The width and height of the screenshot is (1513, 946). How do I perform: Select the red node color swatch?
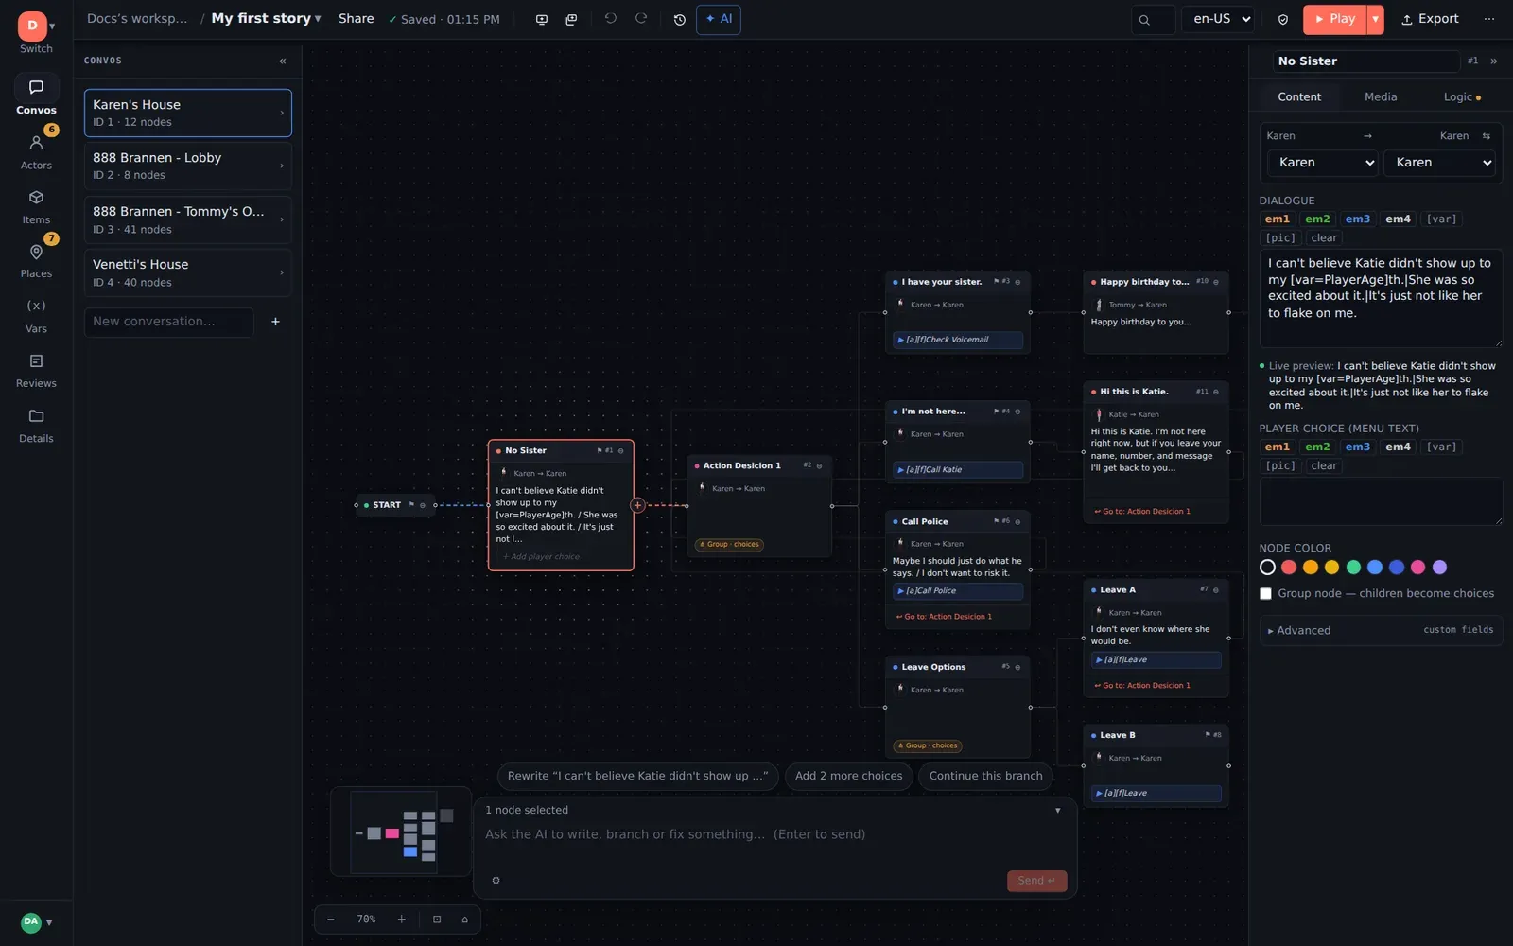pos(1289,568)
